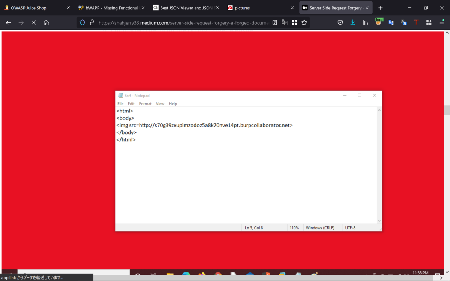This screenshot has height=281, width=450.
Task: Click the dark translate extension with あ
Action: tap(403, 23)
